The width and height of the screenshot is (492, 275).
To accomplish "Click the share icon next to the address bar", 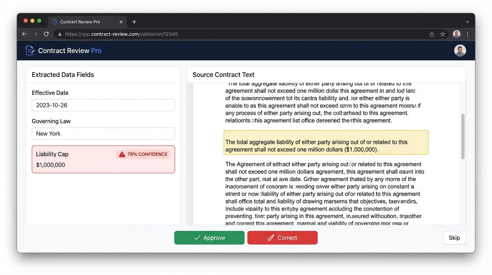I will point(432,34).
